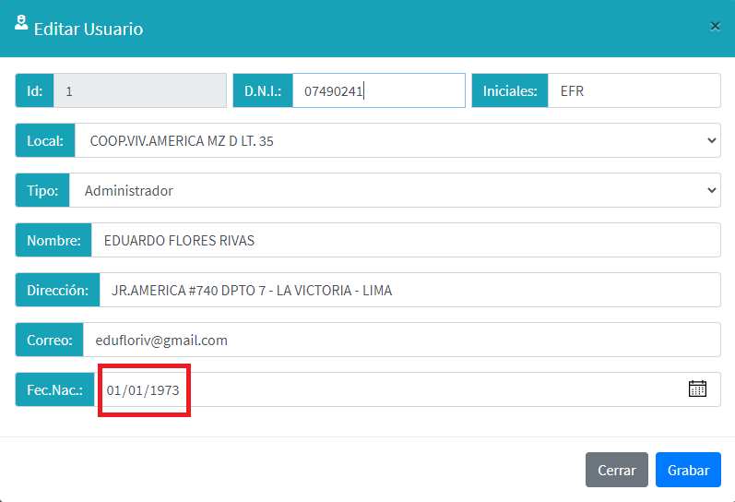This screenshot has height=502, width=735.
Task: Click the Iniciales field containing EFR
Action: pyautogui.click(x=633, y=91)
